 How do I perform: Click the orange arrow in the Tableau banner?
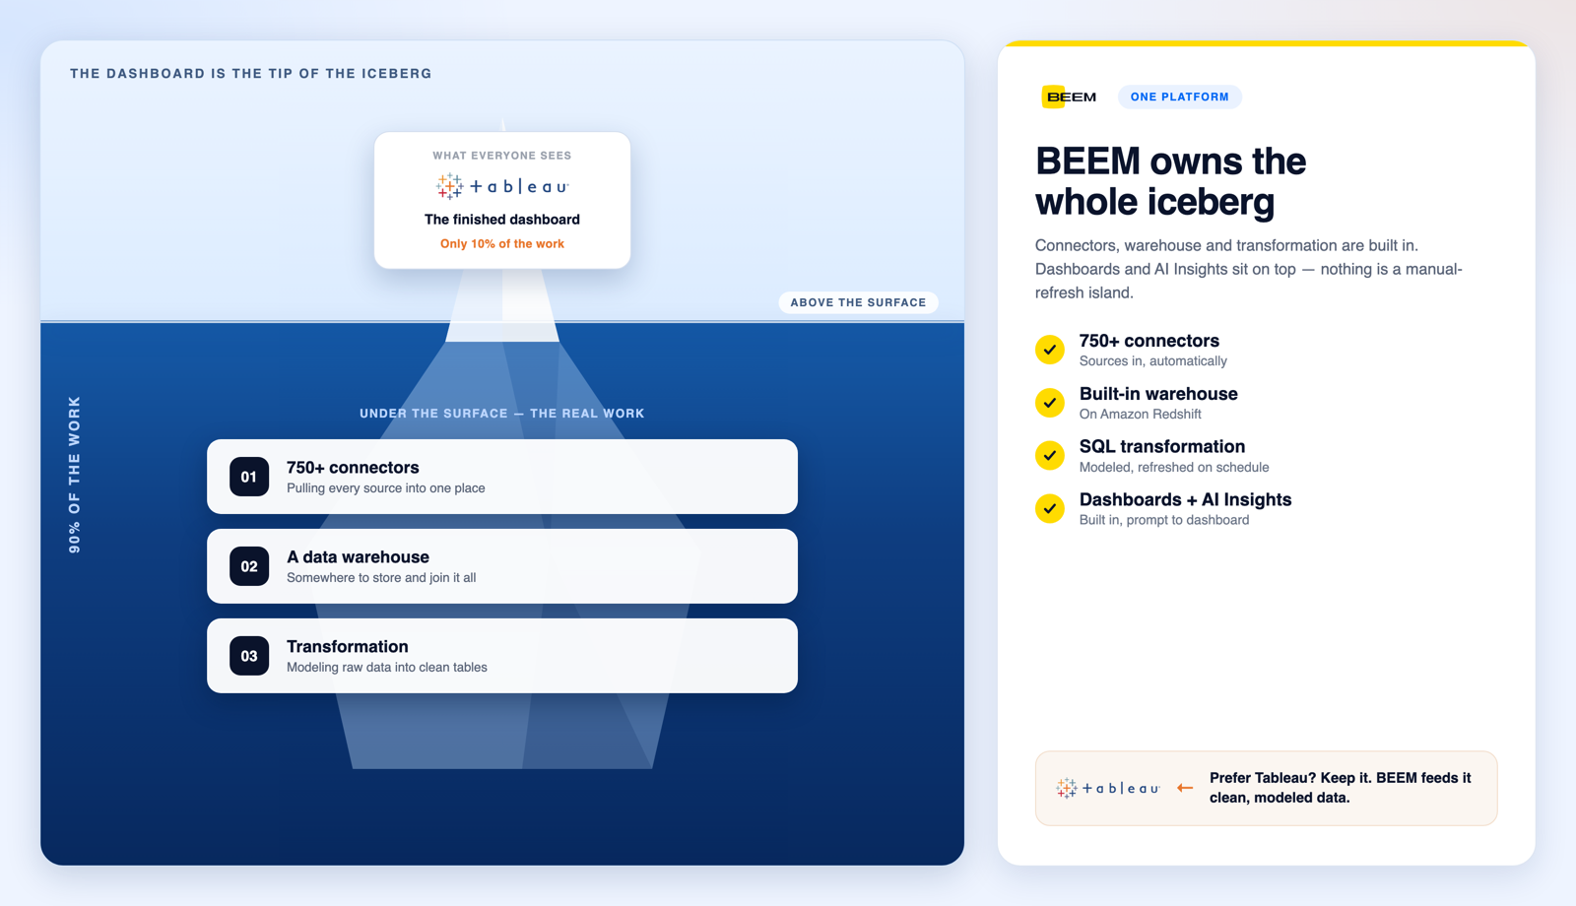(x=1185, y=788)
